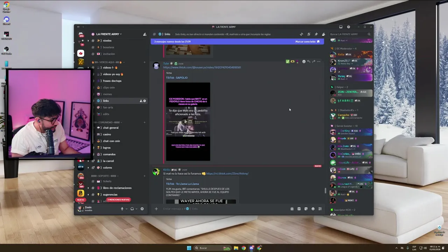Open headphones output options arrow
This screenshot has height=252, width=448.
tap(136, 209)
